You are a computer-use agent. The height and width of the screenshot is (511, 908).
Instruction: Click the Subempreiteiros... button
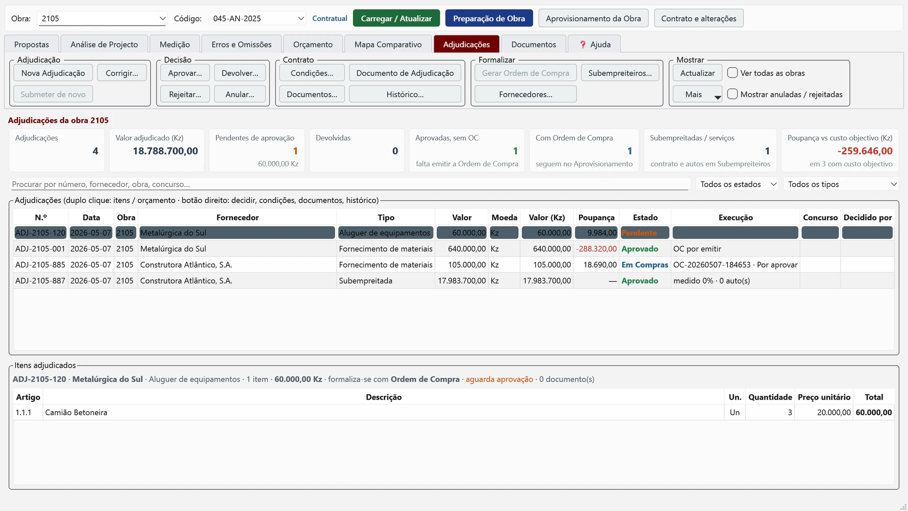(620, 73)
